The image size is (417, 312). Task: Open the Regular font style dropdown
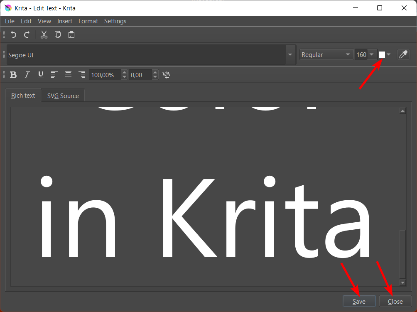(x=326, y=54)
